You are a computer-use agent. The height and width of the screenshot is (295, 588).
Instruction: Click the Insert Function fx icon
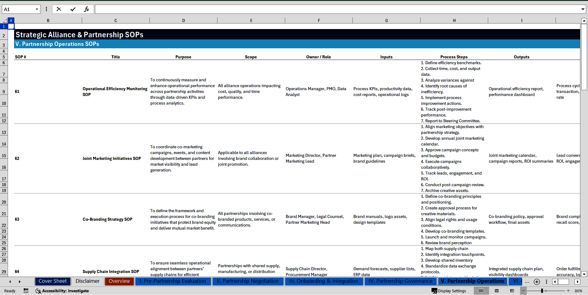86,9
